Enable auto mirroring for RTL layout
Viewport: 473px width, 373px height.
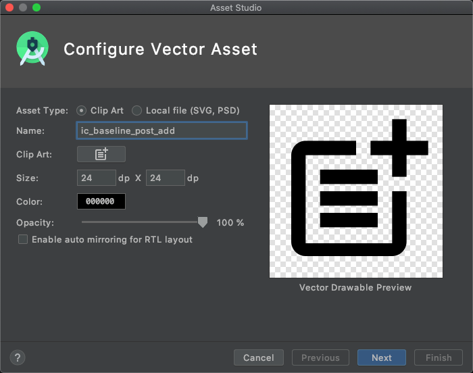23,239
